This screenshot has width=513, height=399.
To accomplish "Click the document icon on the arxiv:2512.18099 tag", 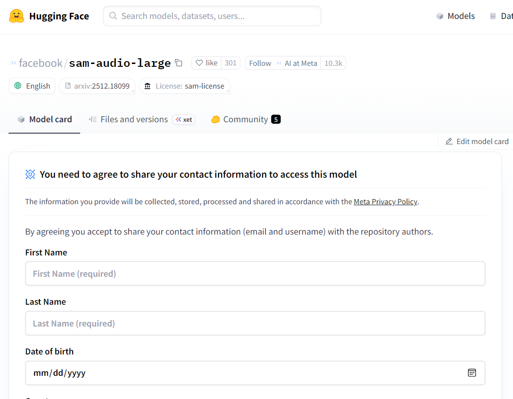I will pos(67,86).
